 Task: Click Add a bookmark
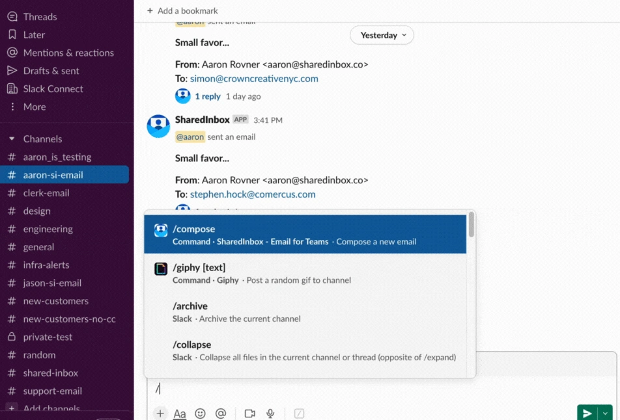click(182, 10)
